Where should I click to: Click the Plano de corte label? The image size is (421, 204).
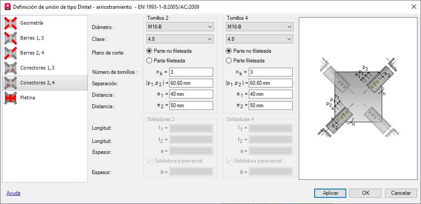108,53
